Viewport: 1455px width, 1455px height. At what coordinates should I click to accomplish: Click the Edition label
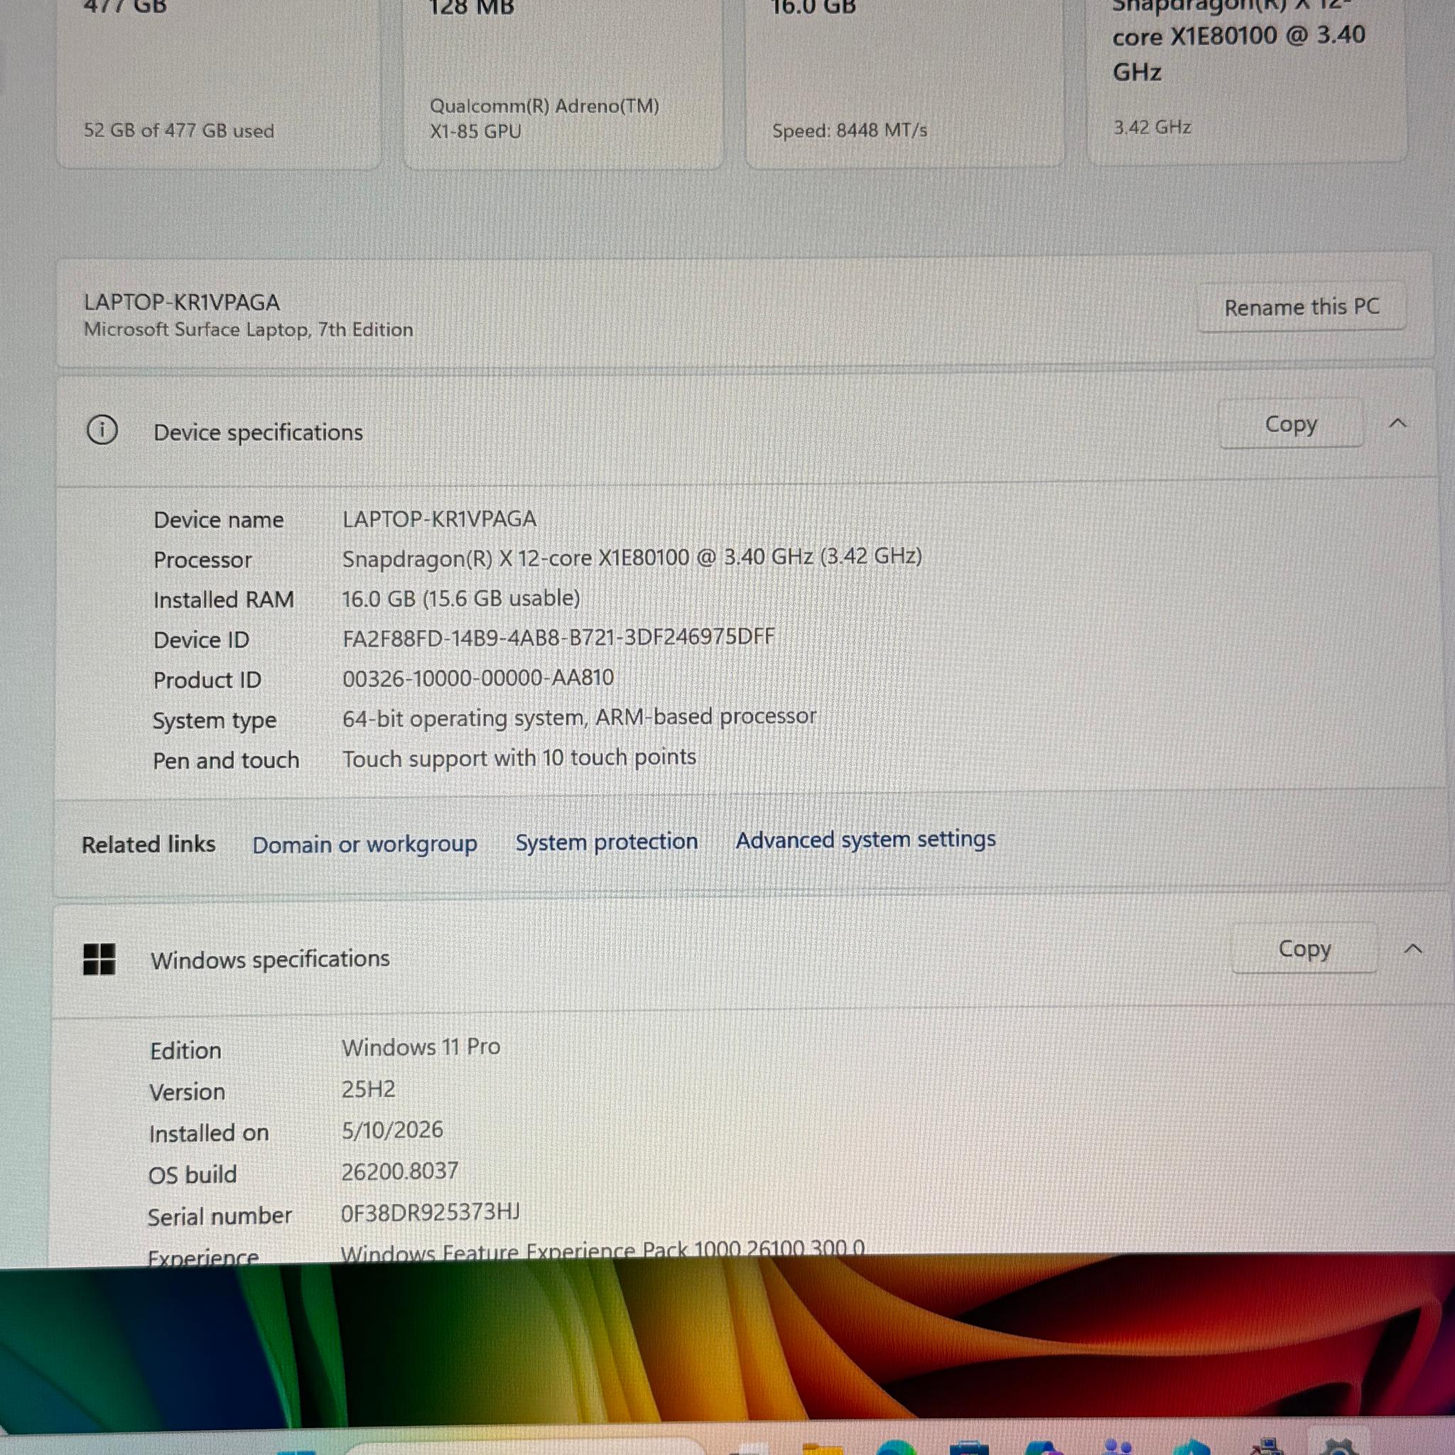(185, 1051)
